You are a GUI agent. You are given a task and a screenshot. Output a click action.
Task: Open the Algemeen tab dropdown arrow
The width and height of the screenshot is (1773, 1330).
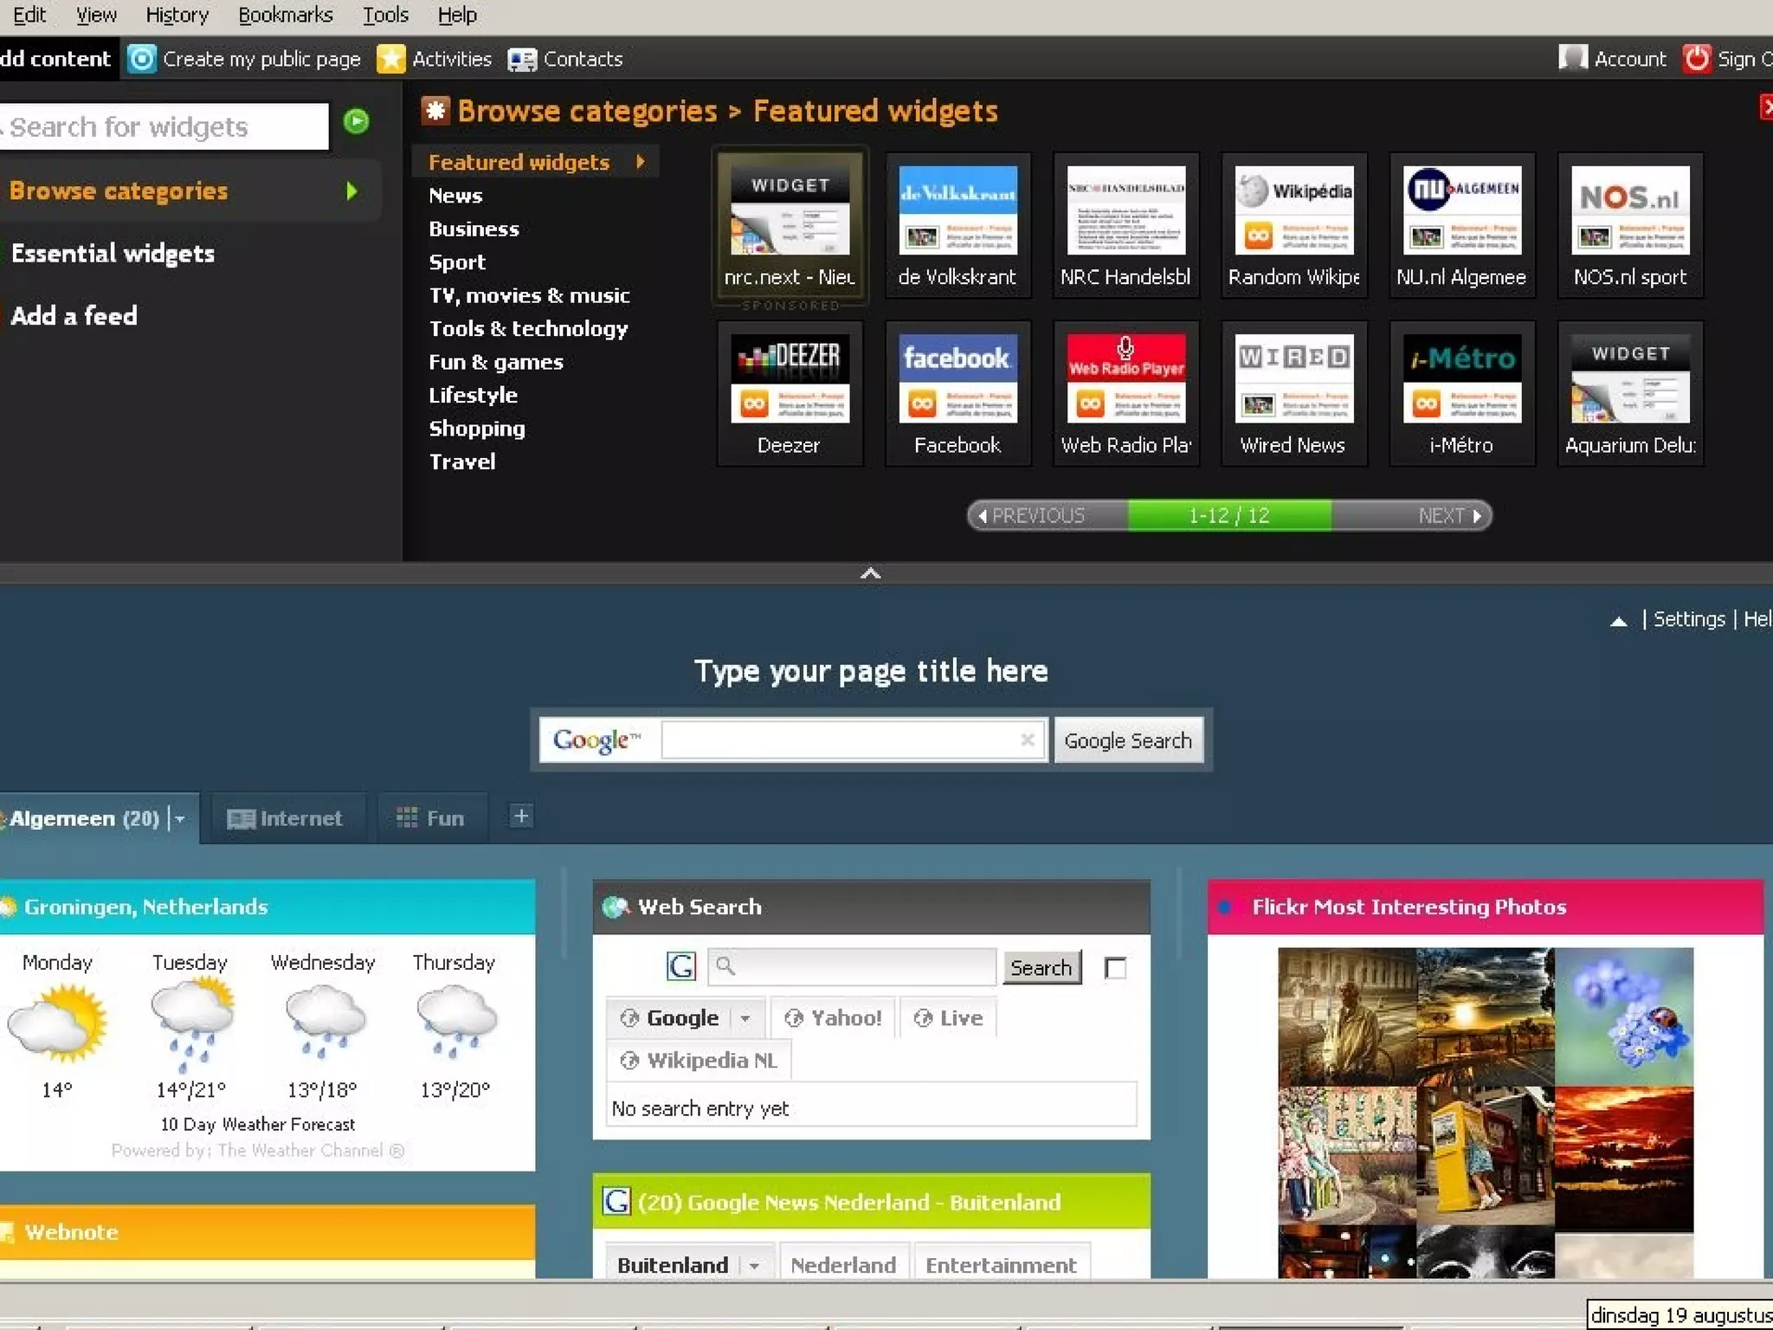point(180,818)
